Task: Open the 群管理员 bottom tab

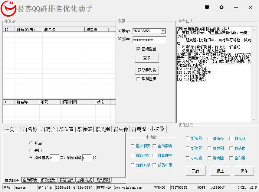Action: click(66, 180)
